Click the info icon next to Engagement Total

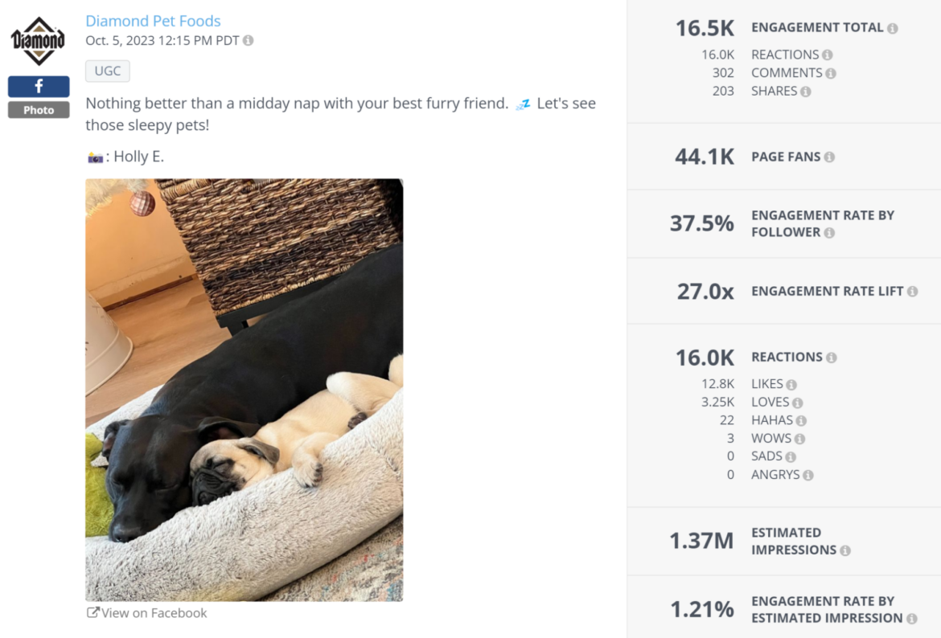[x=892, y=27]
